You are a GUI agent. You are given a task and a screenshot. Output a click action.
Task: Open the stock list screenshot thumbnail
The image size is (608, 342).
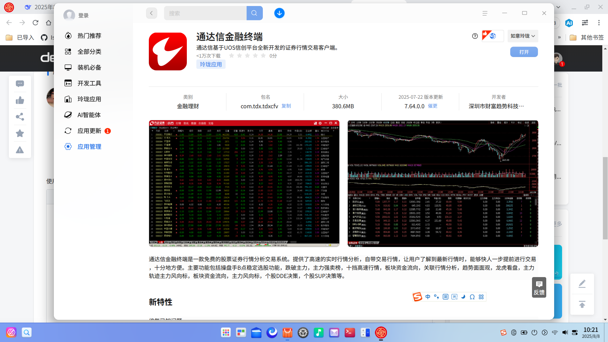click(x=244, y=183)
